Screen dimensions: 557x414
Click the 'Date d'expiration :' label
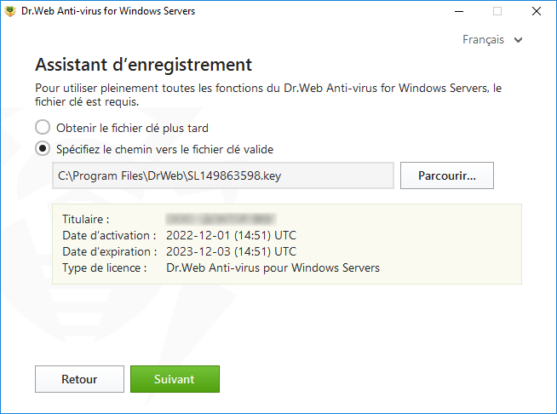(109, 251)
